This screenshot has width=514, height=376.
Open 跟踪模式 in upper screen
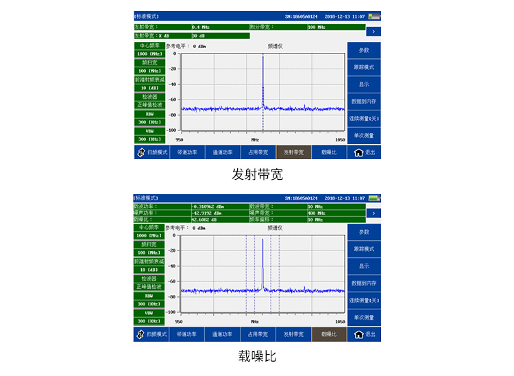[364, 67]
